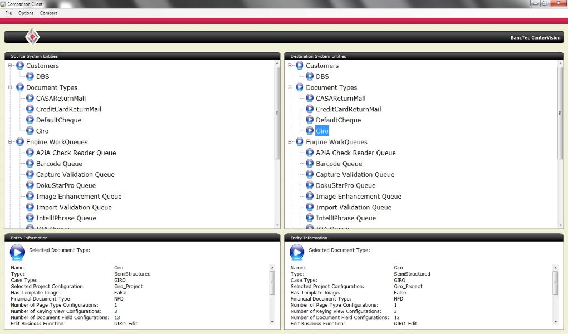Image resolution: width=568 pixels, height=334 pixels.
Task: Click the BancTec diamond logo icon
Action: click(32, 37)
